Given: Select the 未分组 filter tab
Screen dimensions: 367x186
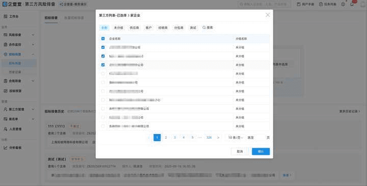Looking at the screenshot, I should click(118, 28).
